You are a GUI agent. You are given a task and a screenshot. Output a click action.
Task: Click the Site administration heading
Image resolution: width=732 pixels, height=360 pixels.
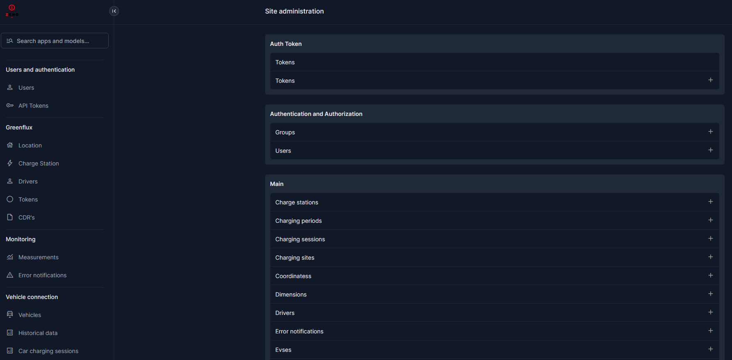tap(294, 11)
